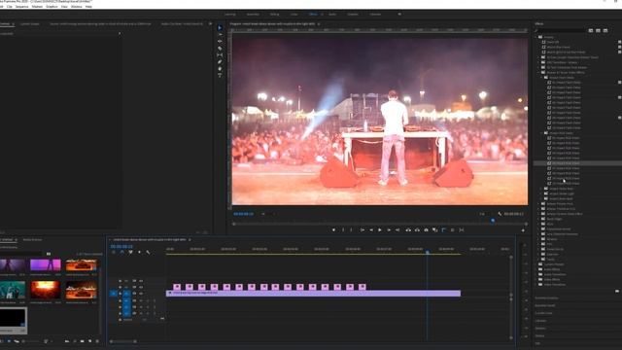The height and width of the screenshot is (350, 622).
Task: Click Program Monitor playhead on scrub bar
Action: (493, 221)
